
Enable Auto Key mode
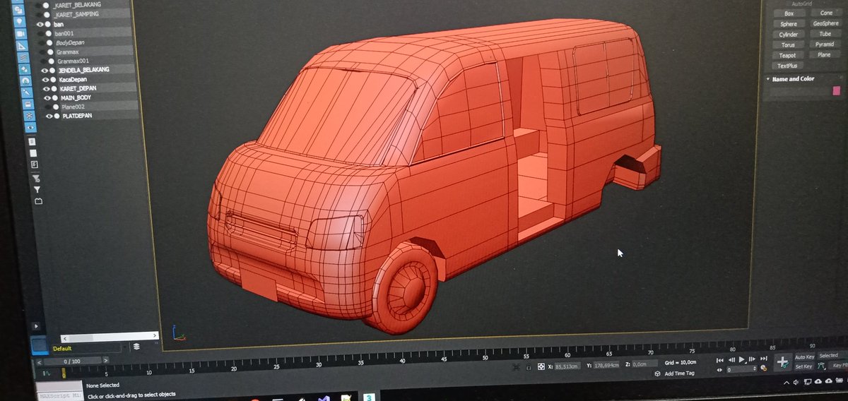(805, 357)
